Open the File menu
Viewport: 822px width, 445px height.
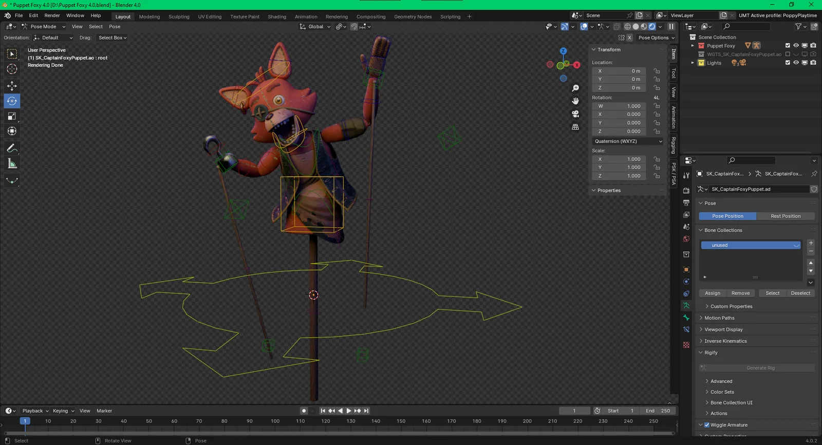point(18,15)
